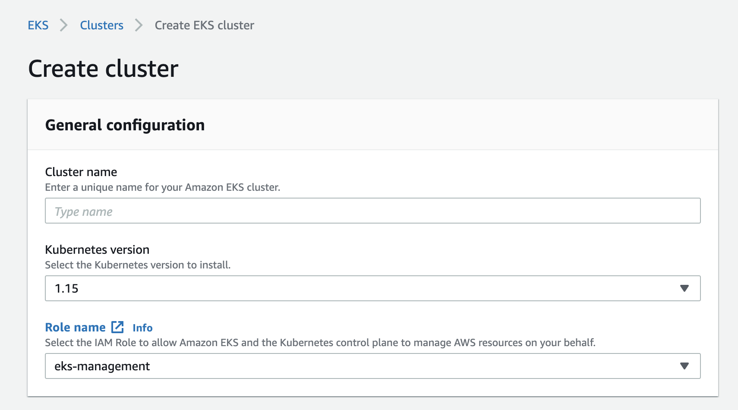Click 'Select the Kubernetes version to install' text
This screenshot has height=410, width=738.
click(138, 265)
